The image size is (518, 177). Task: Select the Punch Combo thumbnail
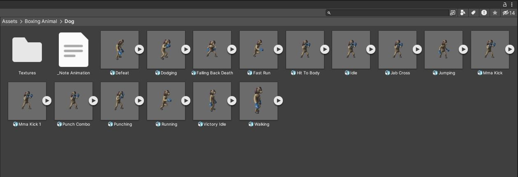(x=74, y=101)
